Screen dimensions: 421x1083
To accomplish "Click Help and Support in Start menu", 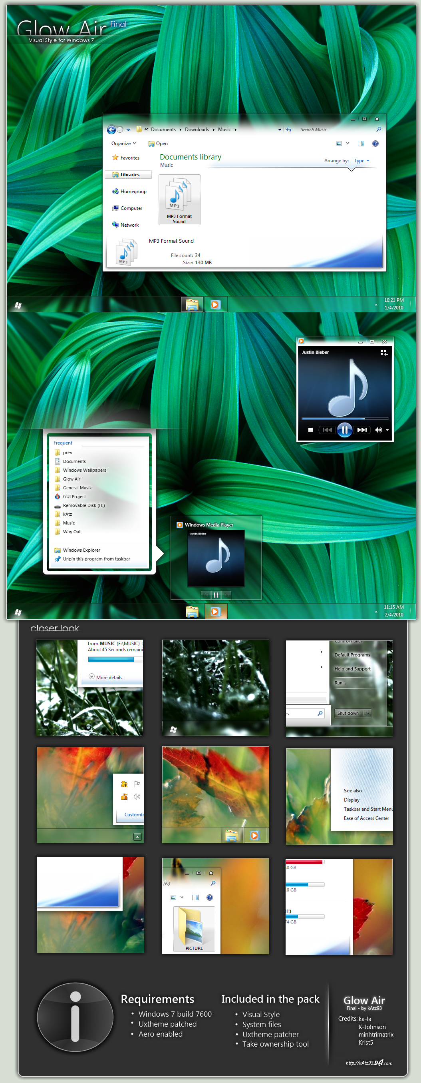I will click(x=353, y=669).
